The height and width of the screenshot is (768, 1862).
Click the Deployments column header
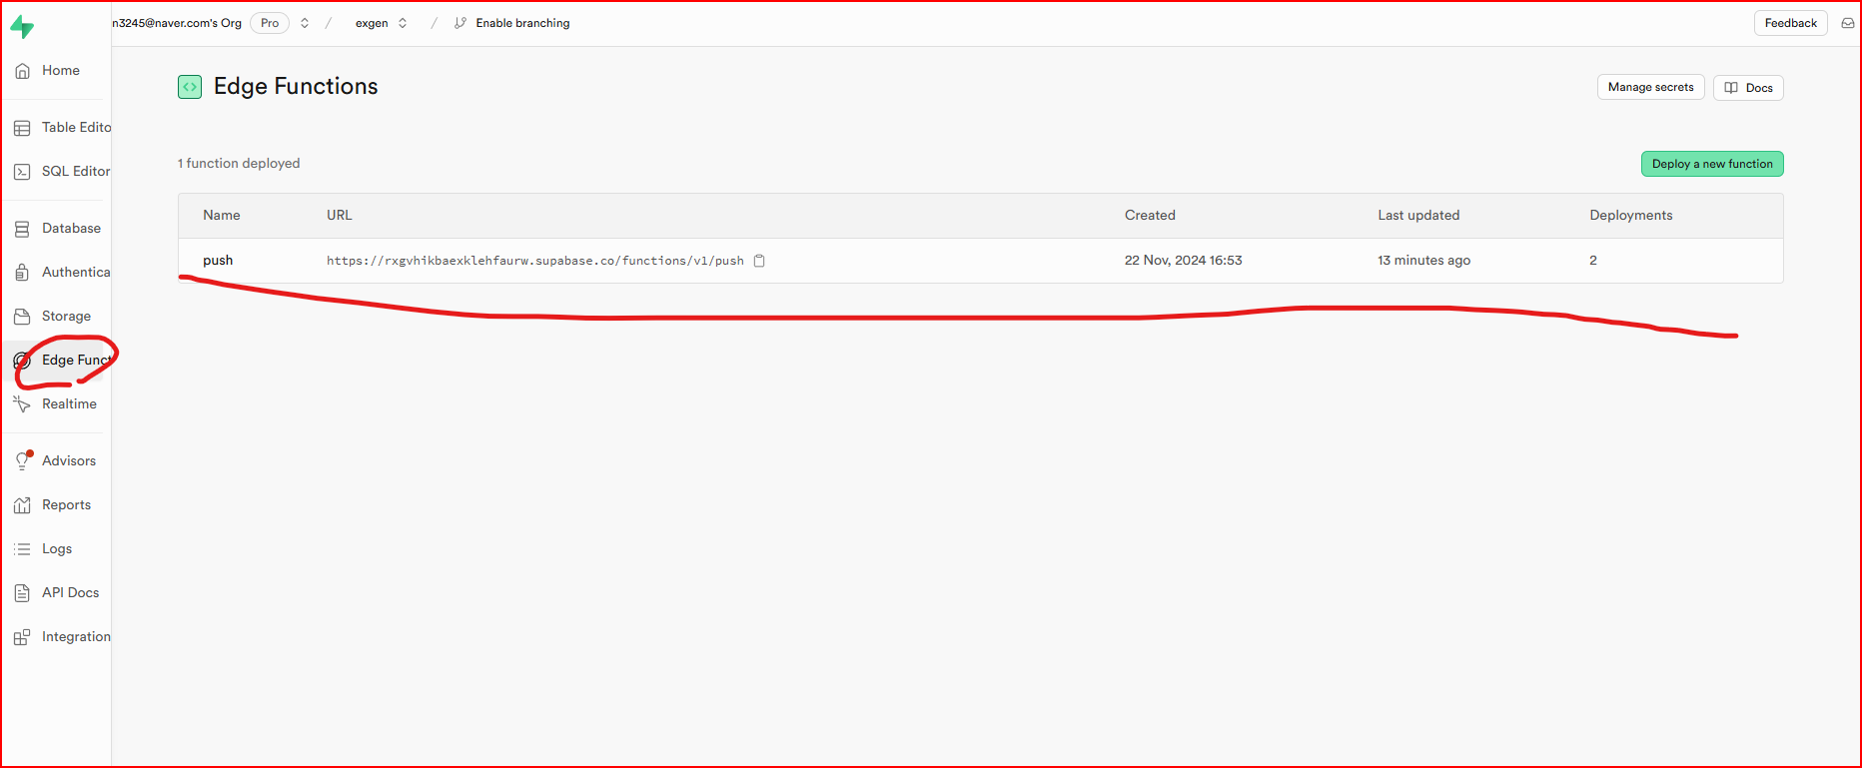(1631, 216)
